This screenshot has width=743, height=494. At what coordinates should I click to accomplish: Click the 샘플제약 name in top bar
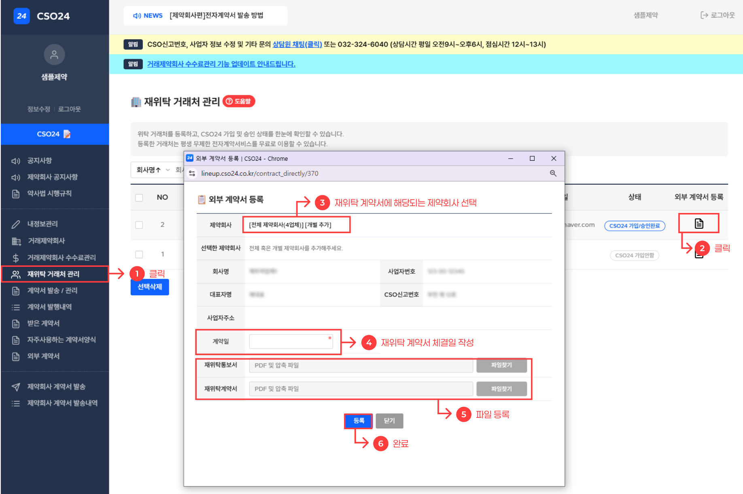(645, 15)
